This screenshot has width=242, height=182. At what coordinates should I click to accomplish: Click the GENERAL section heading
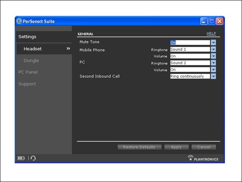[x=85, y=34]
